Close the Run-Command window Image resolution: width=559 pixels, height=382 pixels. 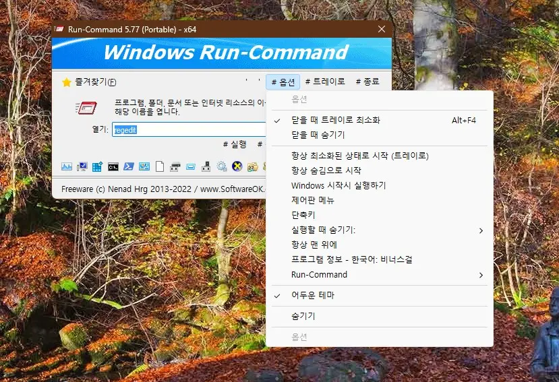(x=382, y=29)
